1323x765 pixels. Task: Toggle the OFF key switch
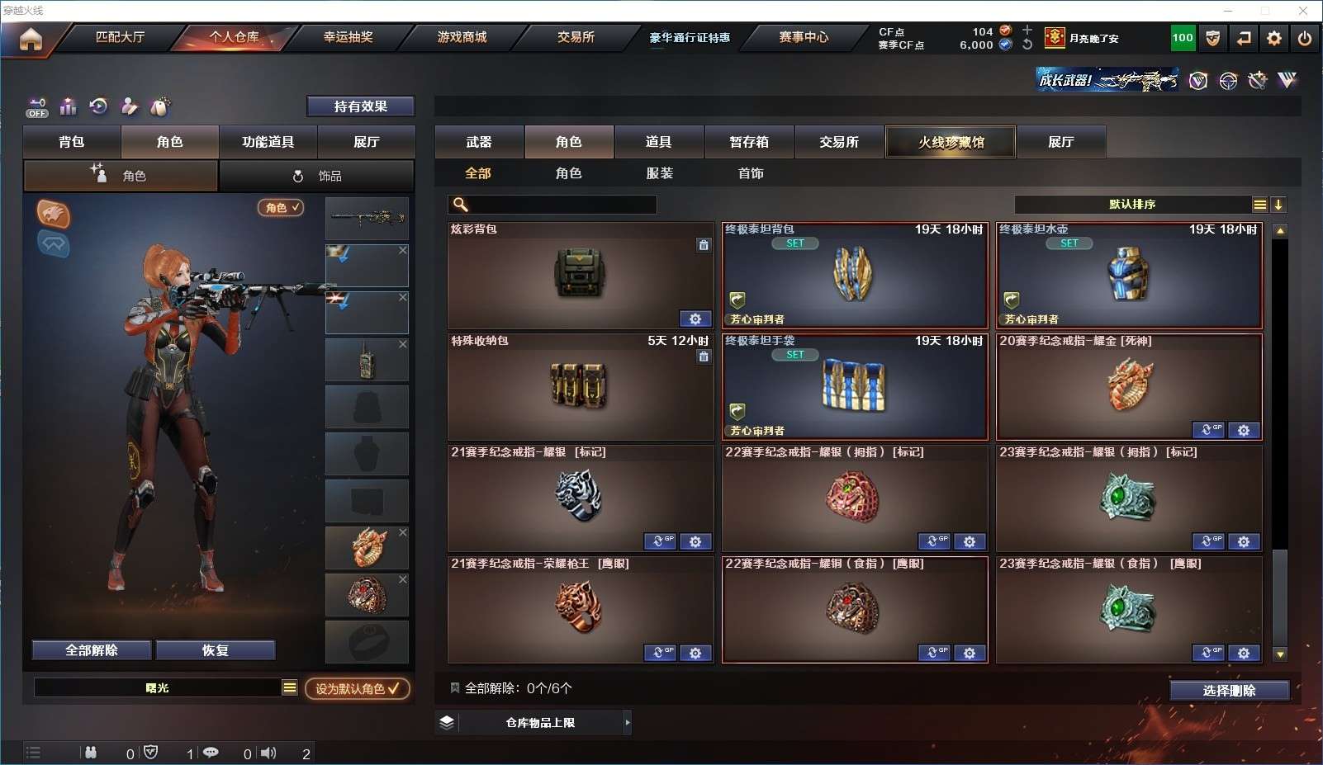tap(37, 107)
